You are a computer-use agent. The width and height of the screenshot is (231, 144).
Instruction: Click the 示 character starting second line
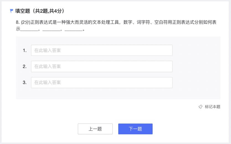[x=18, y=29]
